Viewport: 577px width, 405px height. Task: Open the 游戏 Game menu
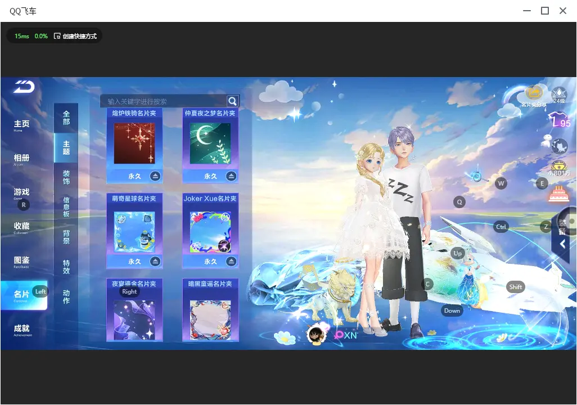tap(21, 193)
